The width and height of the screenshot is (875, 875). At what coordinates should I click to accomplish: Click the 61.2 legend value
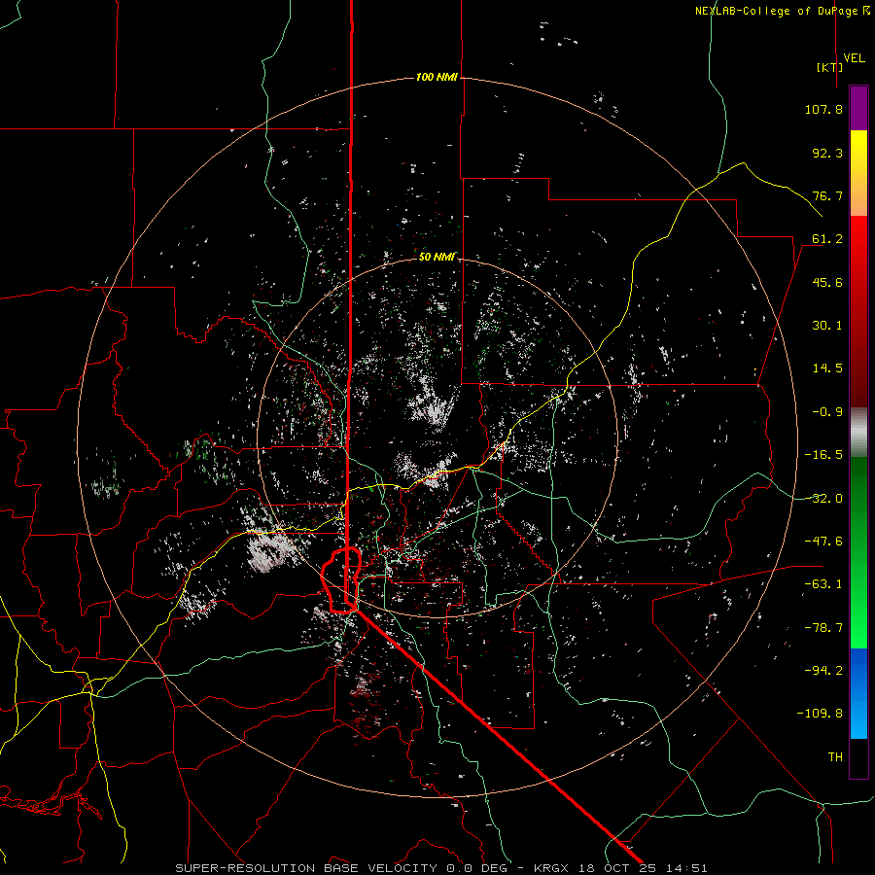[827, 239]
